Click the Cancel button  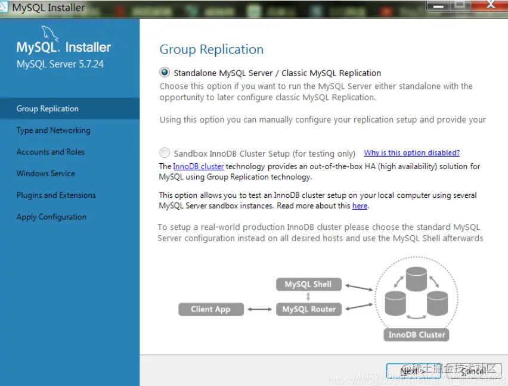tap(473, 371)
